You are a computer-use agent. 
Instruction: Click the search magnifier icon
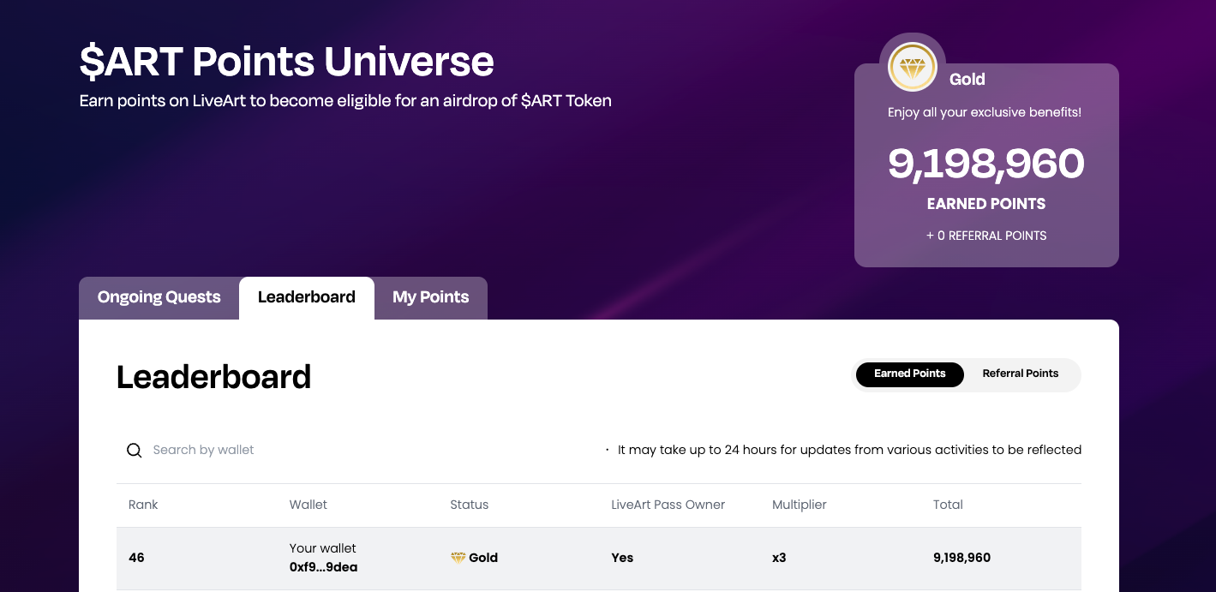(134, 450)
